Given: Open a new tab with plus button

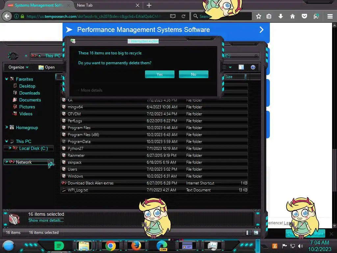Looking at the screenshot, I should click(149, 5).
